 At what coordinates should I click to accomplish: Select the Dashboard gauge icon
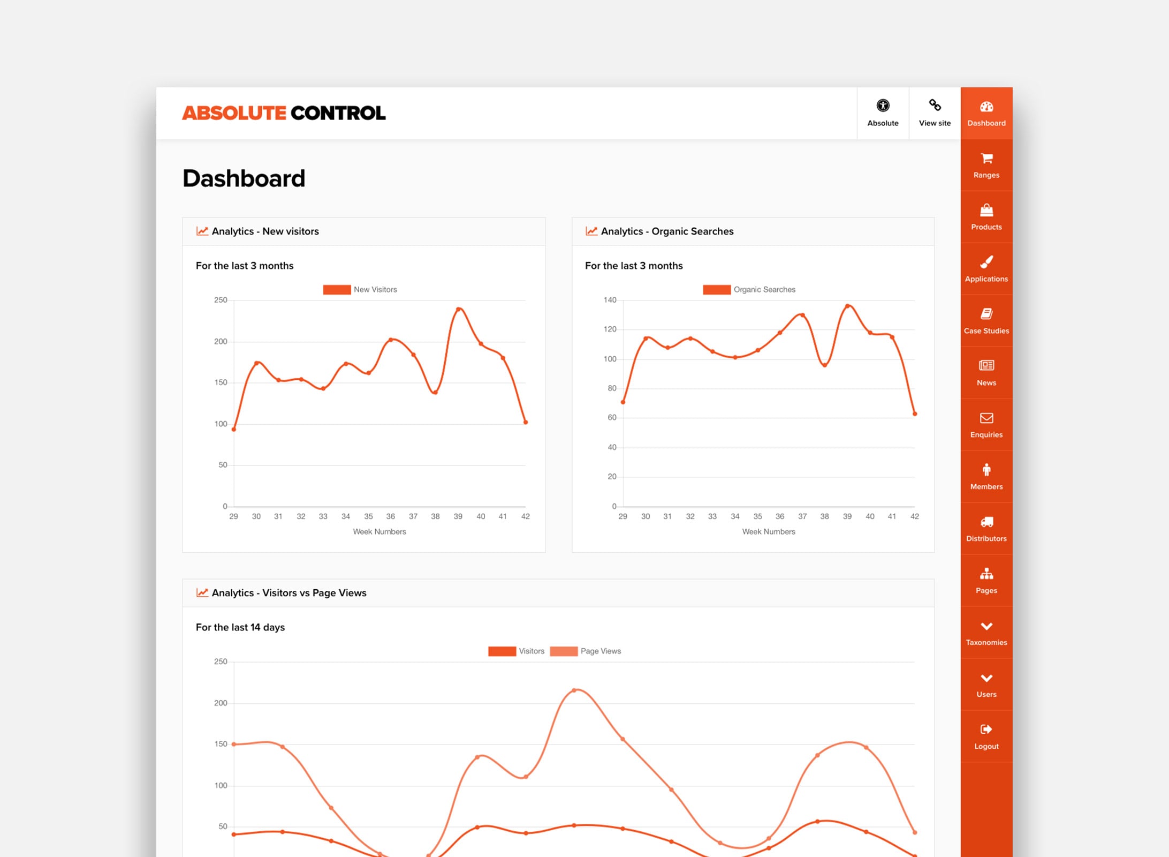986,107
